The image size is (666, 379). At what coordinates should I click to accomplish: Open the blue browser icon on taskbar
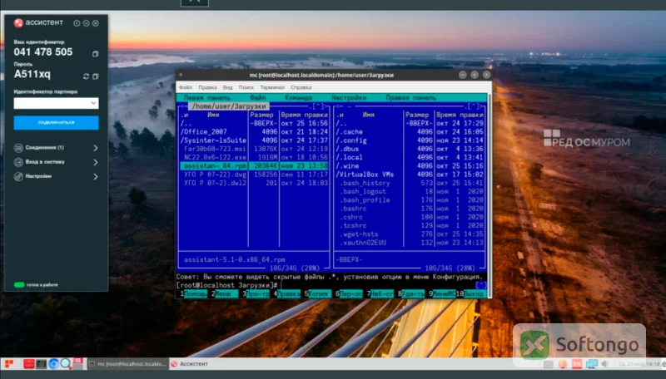pyautogui.click(x=53, y=364)
